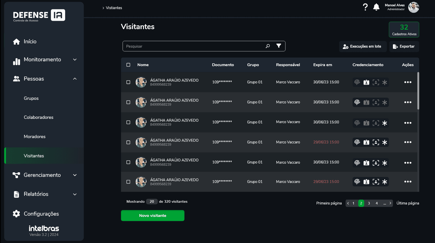Click facial recognition icon in third row
The width and height of the screenshot is (435, 243).
[x=376, y=123]
